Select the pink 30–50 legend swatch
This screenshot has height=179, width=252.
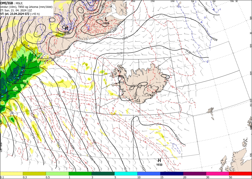[218, 173]
